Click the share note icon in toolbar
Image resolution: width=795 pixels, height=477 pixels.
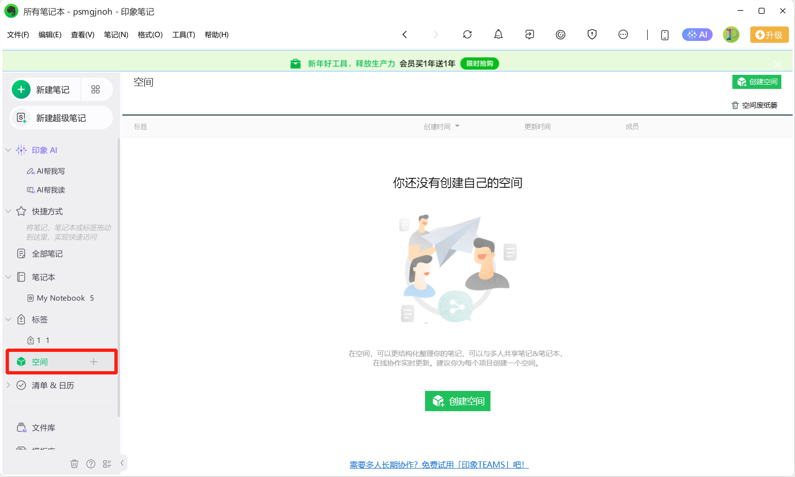(530, 34)
